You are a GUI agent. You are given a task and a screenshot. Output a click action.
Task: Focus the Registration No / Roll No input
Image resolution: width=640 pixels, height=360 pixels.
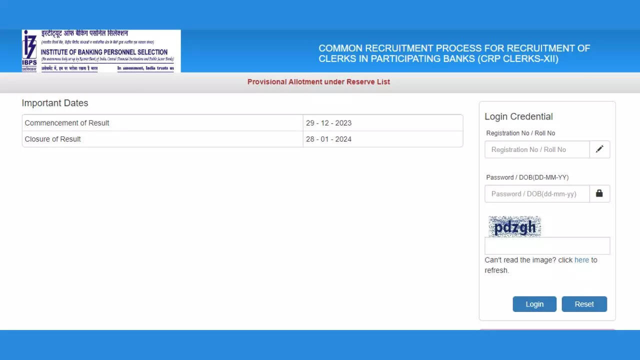(x=537, y=149)
